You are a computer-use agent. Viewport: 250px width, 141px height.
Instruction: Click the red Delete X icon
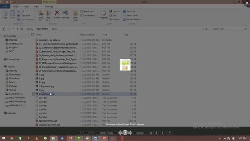(x=57, y=13)
